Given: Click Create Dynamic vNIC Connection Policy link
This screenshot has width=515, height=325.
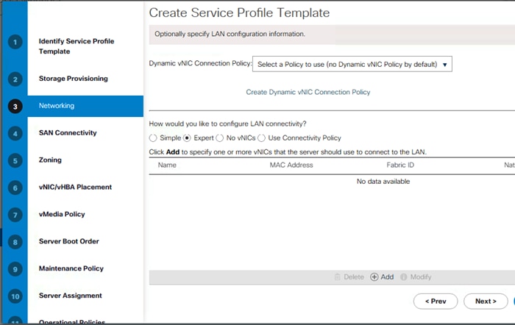Looking at the screenshot, I should [x=308, y=92].
